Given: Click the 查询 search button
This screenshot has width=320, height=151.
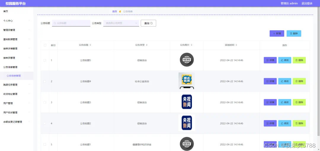Looking at the screenshot, I should [148, 23].
